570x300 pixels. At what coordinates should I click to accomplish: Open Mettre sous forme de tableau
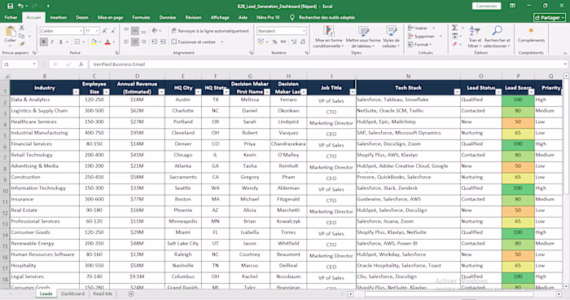[363, 37]
